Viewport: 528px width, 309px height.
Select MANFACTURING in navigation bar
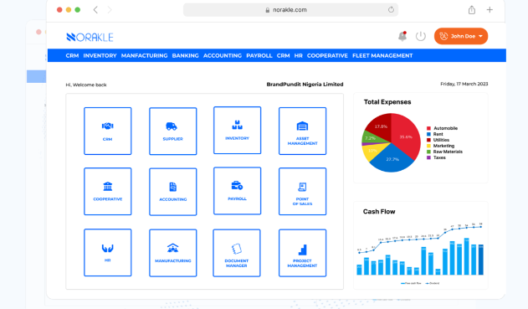[x=145, y=55]
